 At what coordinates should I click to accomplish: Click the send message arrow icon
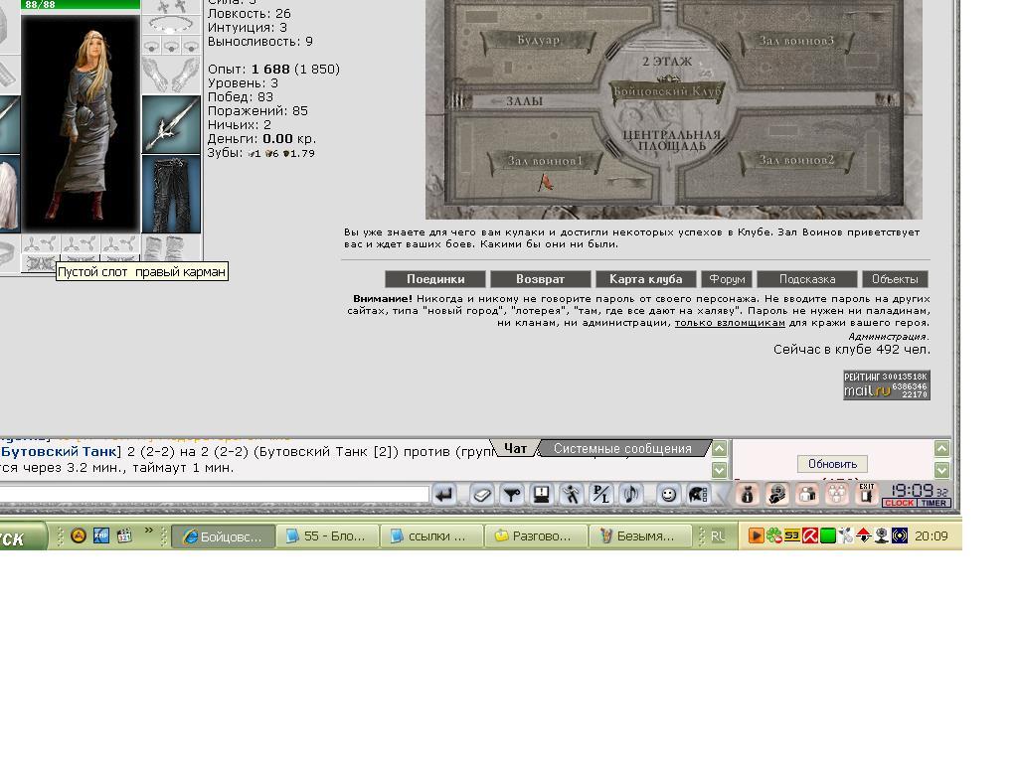444,495
